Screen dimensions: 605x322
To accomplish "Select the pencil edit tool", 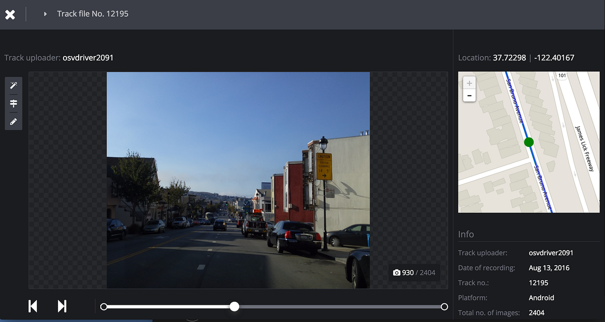I will point(14,121).
